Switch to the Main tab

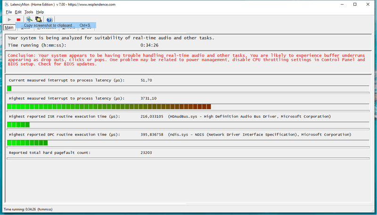coord(9,27)
